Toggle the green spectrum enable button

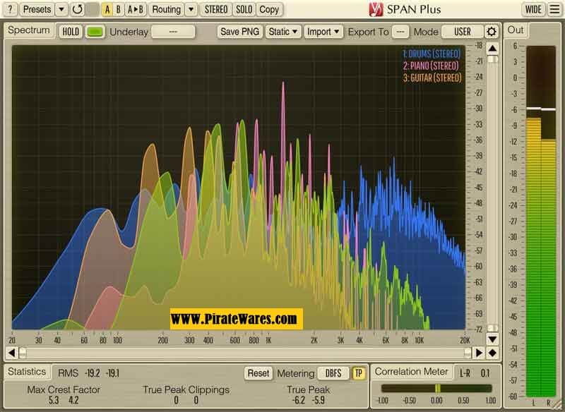tap(95, 32)
